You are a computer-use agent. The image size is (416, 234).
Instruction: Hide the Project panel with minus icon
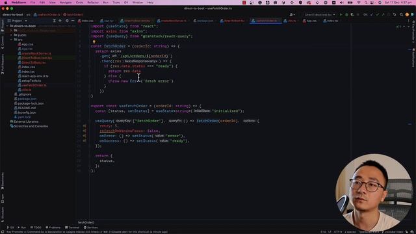click(x=73, y=21)
